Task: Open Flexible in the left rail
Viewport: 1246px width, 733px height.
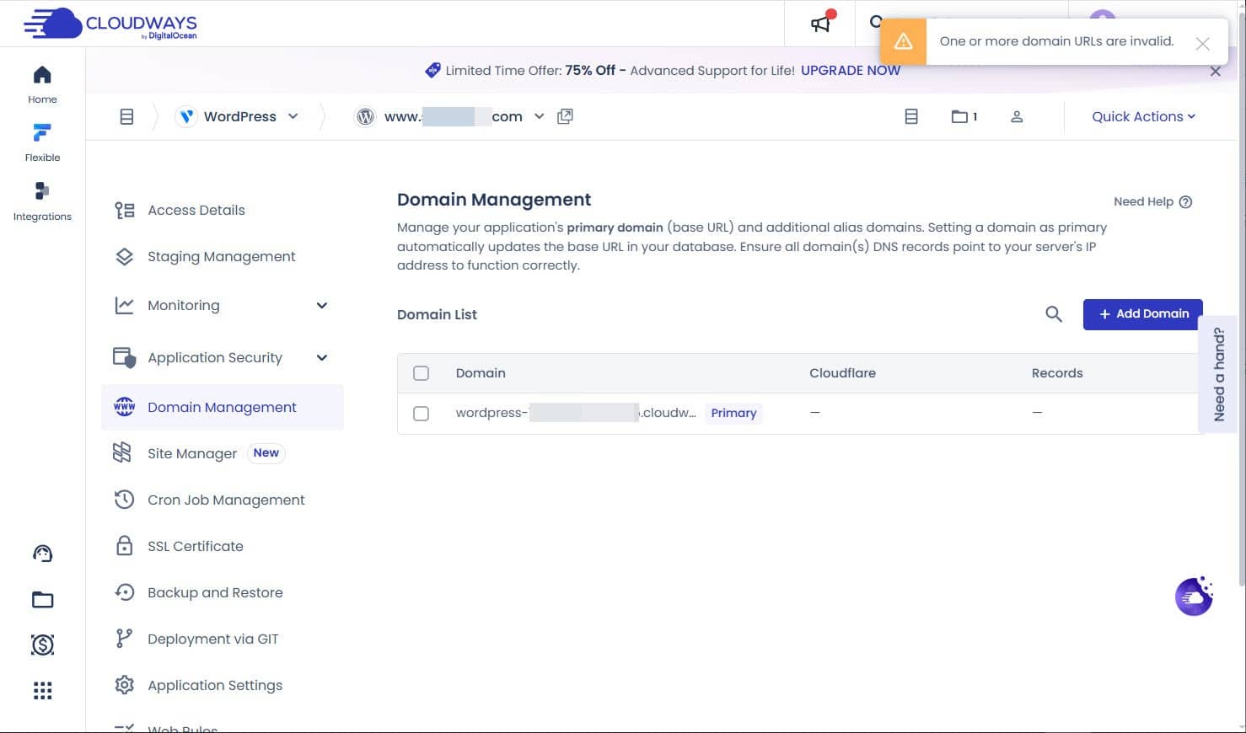Action: point(42,142)
